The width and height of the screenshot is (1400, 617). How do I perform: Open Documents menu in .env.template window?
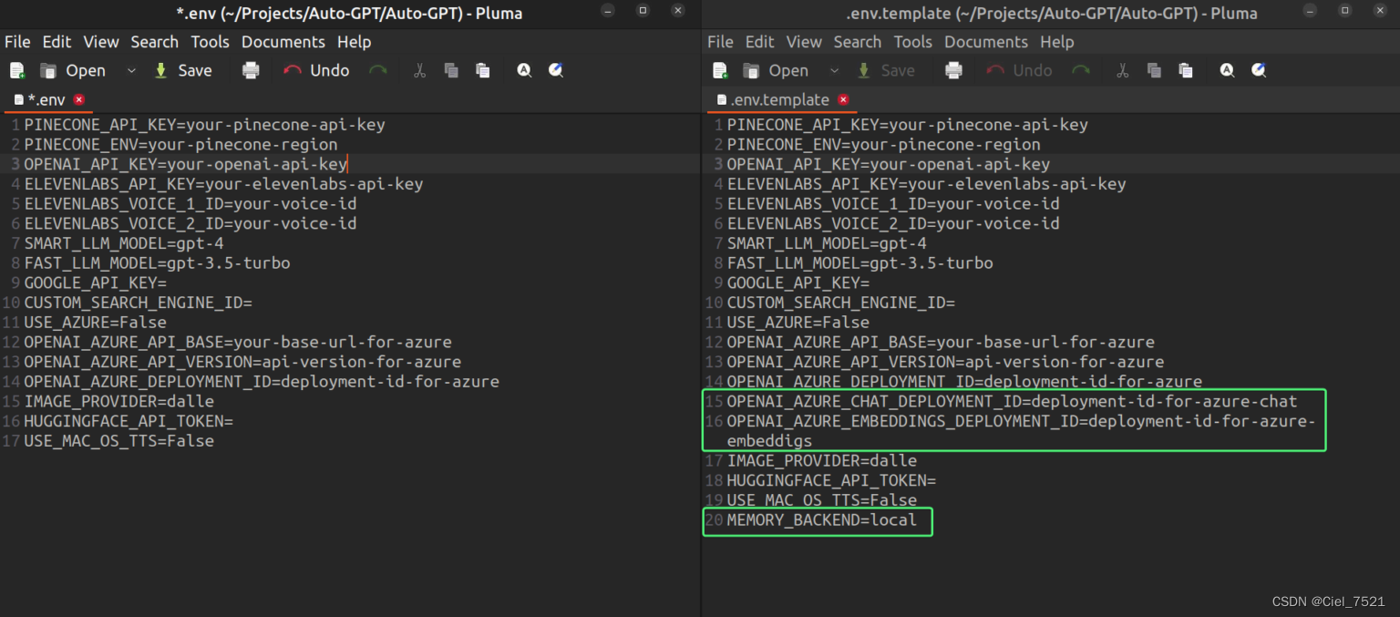(985, 42)
